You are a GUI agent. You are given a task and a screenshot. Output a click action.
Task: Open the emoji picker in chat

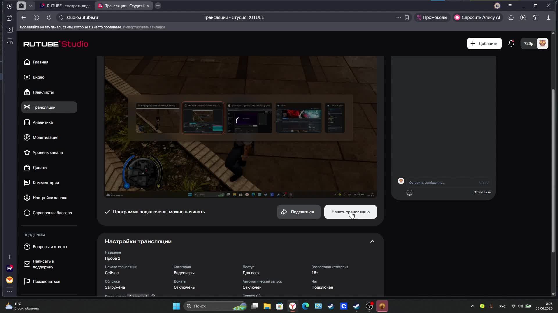pos(409,193)
